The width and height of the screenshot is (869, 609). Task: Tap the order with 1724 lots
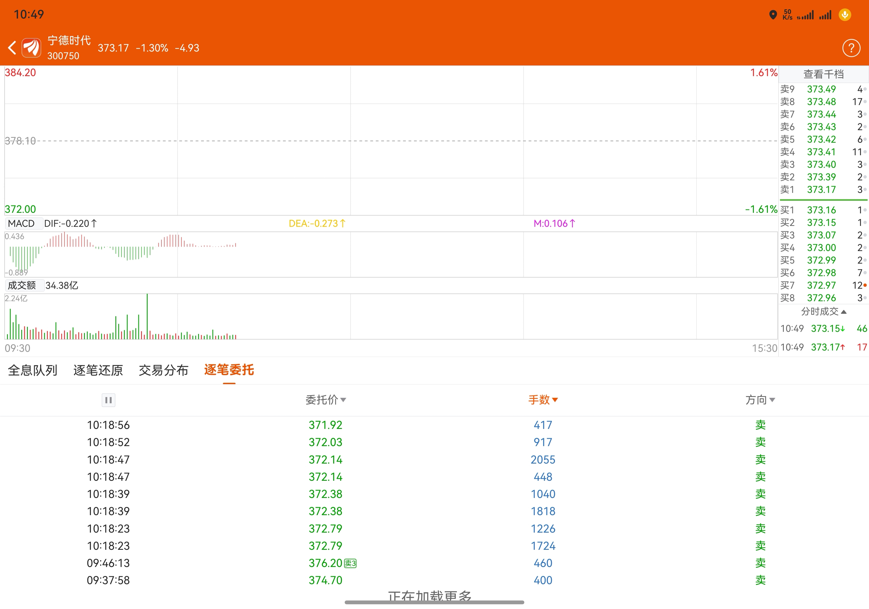coord(434,546)
